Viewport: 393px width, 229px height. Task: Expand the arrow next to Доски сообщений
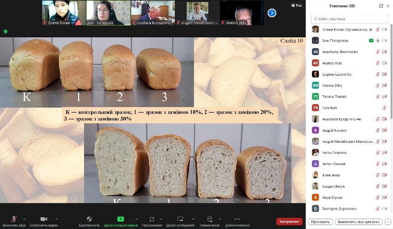tap(193, 219)
